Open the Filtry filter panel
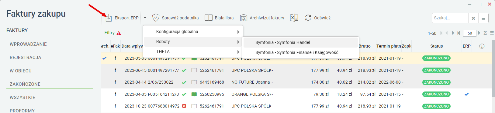Screen dimensions: 495x113 [x=109, y=33]
